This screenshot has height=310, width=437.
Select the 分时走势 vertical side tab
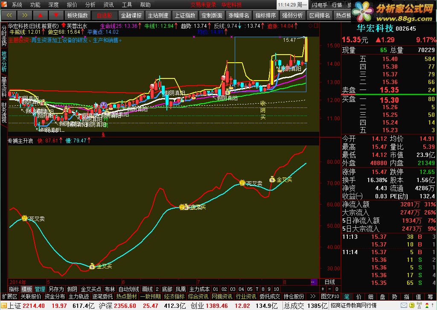[x=4, y=36]
